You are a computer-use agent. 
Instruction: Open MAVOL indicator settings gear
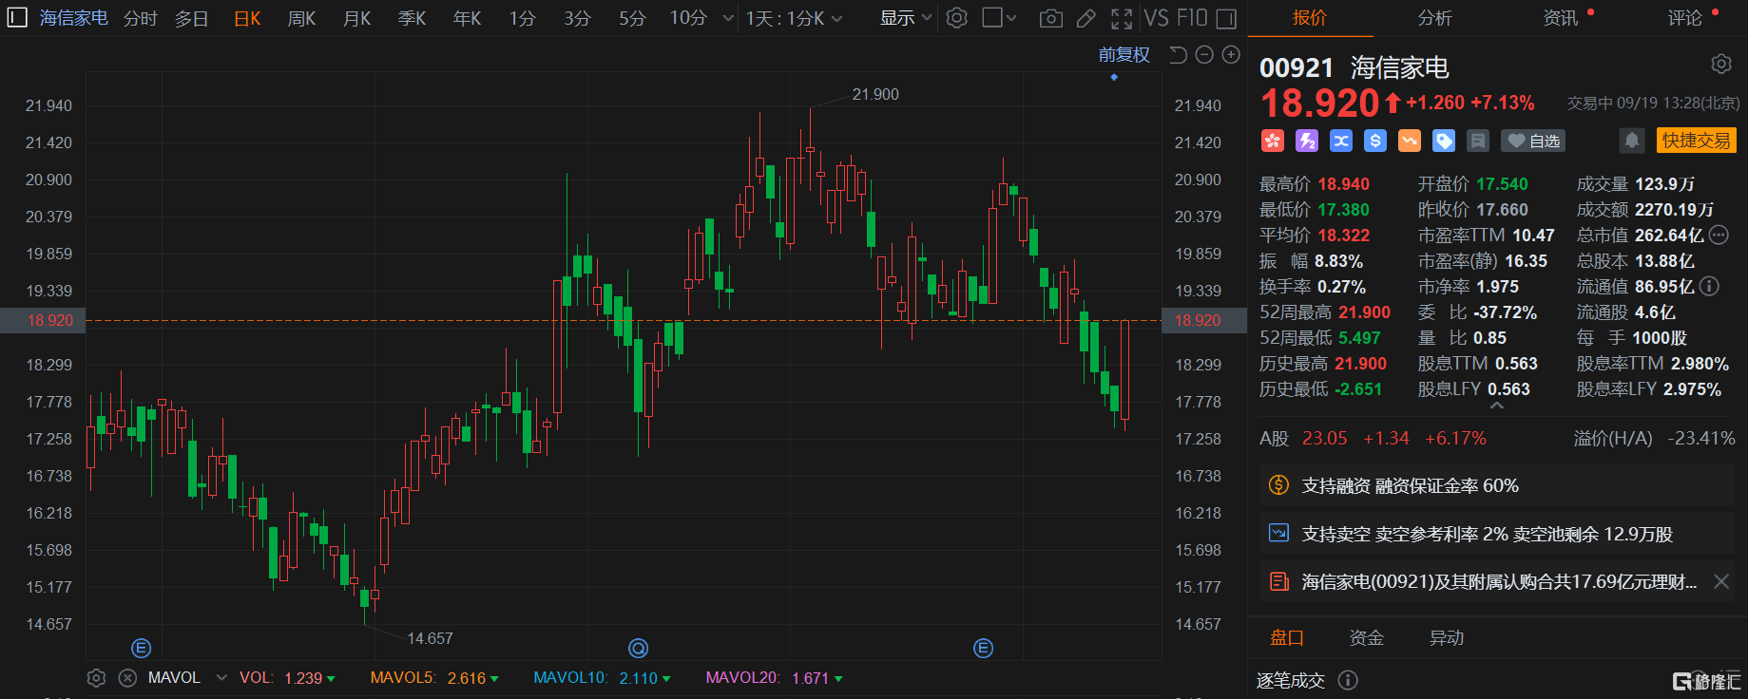click(x=96, y=678)
